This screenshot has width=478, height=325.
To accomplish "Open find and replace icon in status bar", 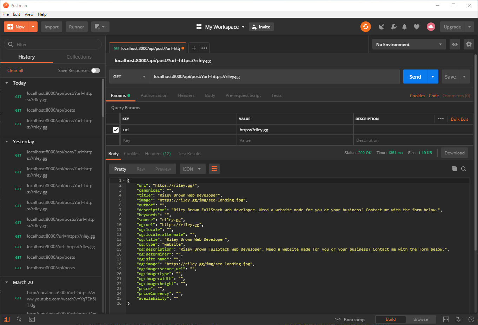I will point(19,319).
